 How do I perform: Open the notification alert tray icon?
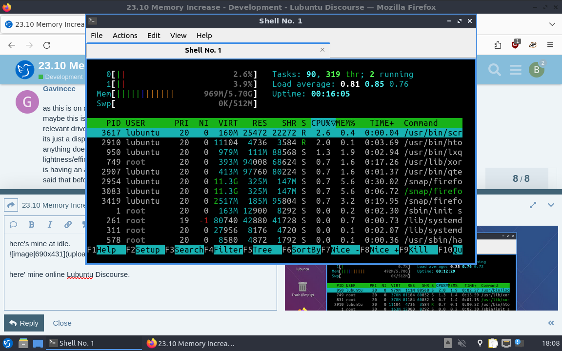point(519,343)
